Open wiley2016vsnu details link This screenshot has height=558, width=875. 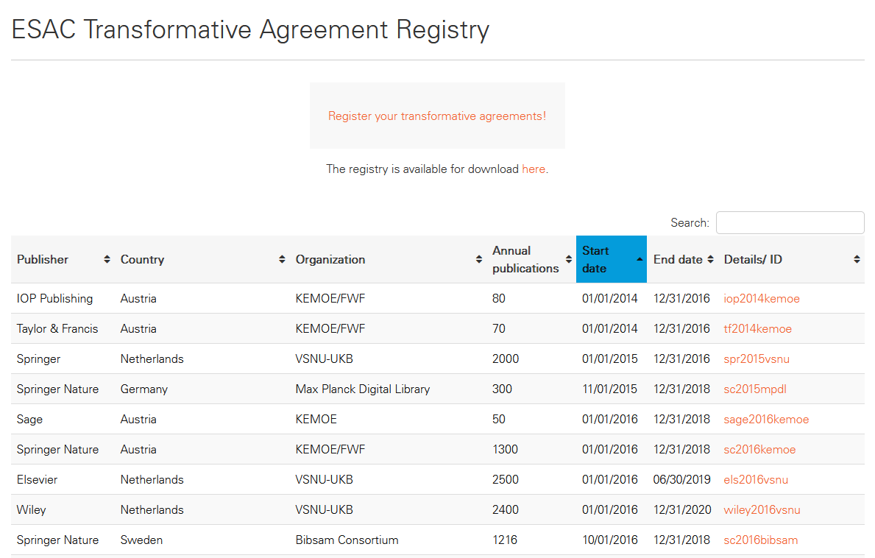coord(762,510)
